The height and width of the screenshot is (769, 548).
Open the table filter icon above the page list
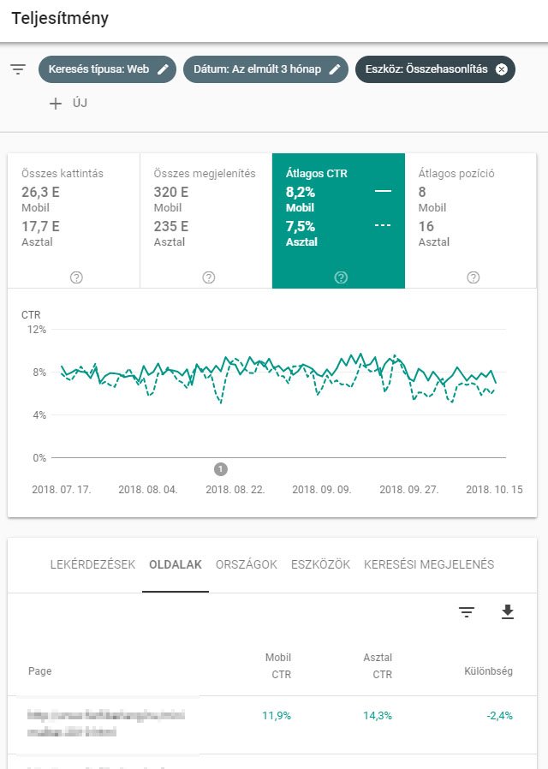(465, 612)
